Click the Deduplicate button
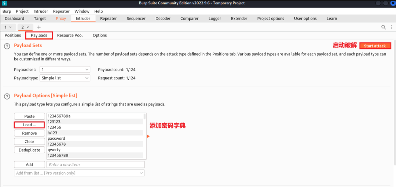The height and width of the screenshot is (187, 396). click(x=29, y=150)
